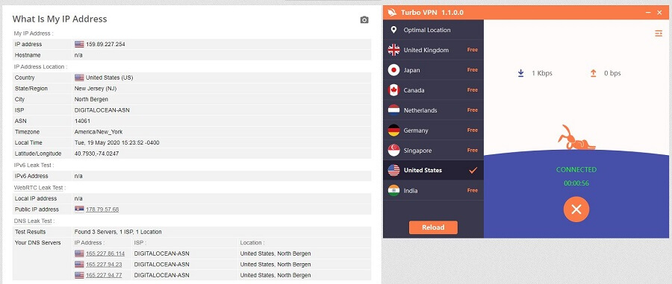
Task: Click the United Kingdom flag icon
Action: coord(393,50)
